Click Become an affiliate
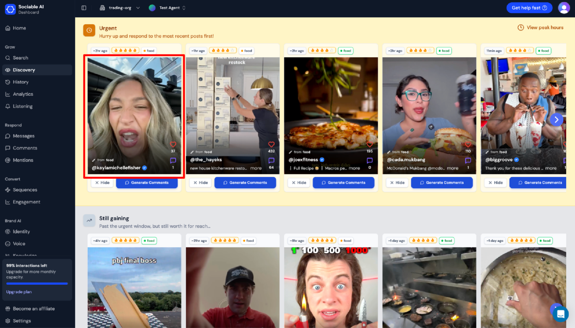The height and width of the screenshot is (328, 575). 37,309
